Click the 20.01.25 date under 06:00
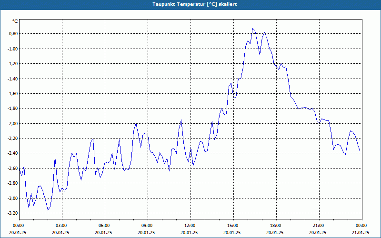Screen dimensions: 381x238 pos(103,232)
